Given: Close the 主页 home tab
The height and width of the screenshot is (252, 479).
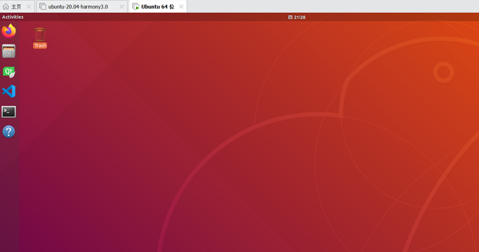Looking at the screenshot, I should point(29,7).
